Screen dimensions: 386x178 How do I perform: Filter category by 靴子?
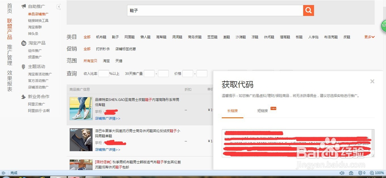coord(115,37)
